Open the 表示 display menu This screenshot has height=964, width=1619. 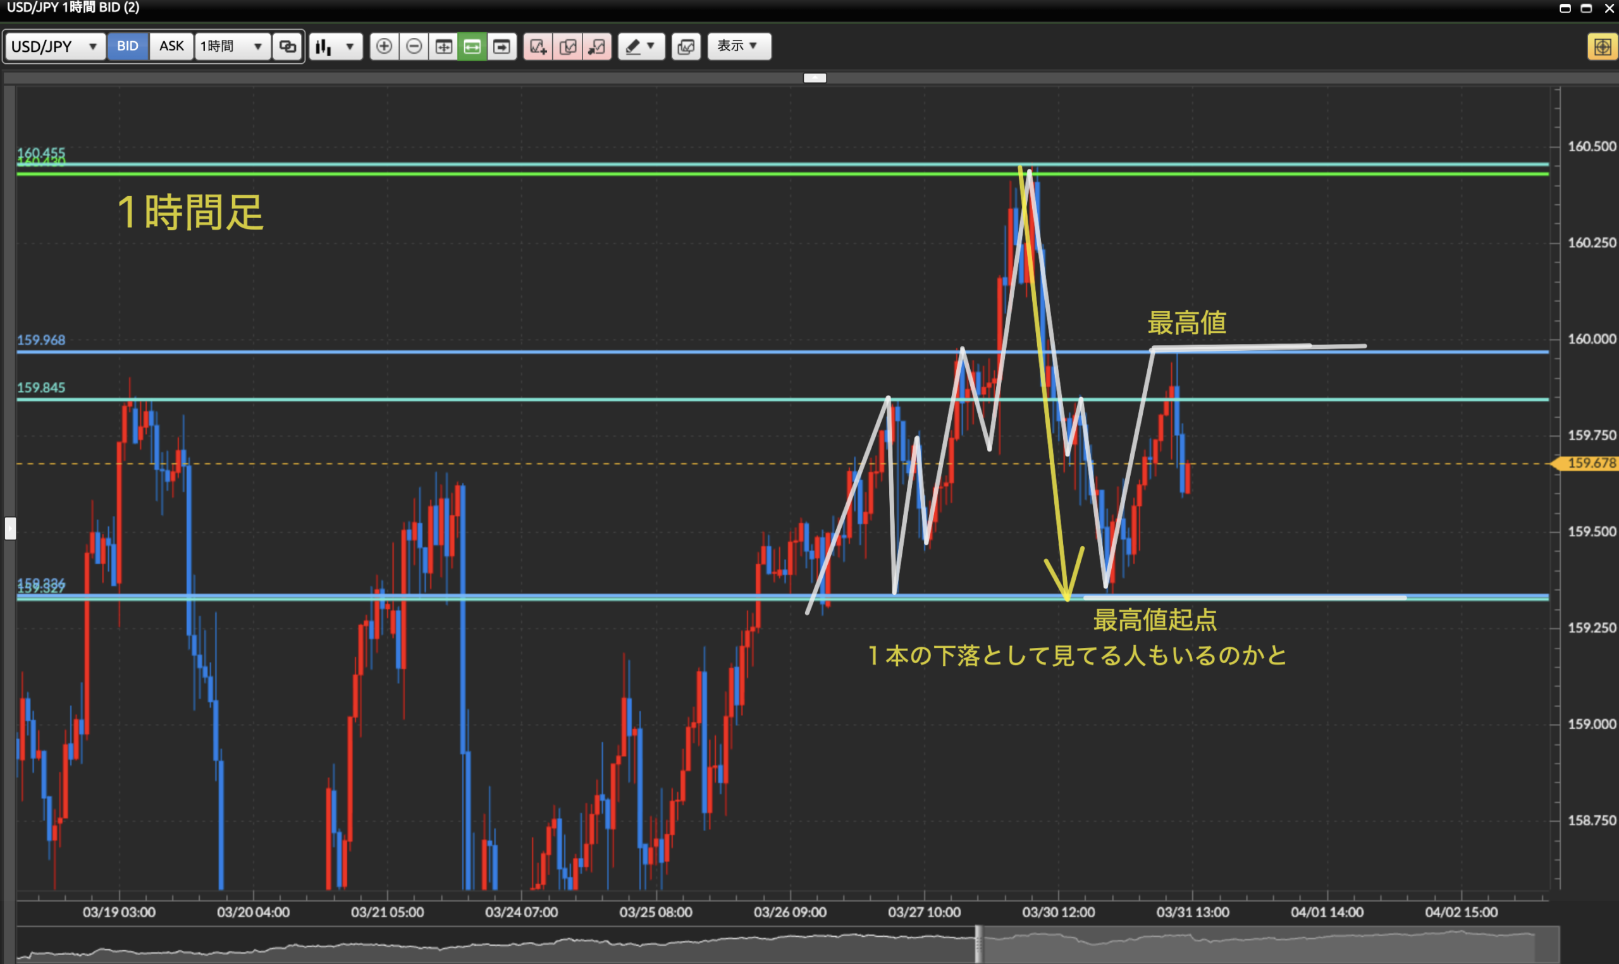739,46
